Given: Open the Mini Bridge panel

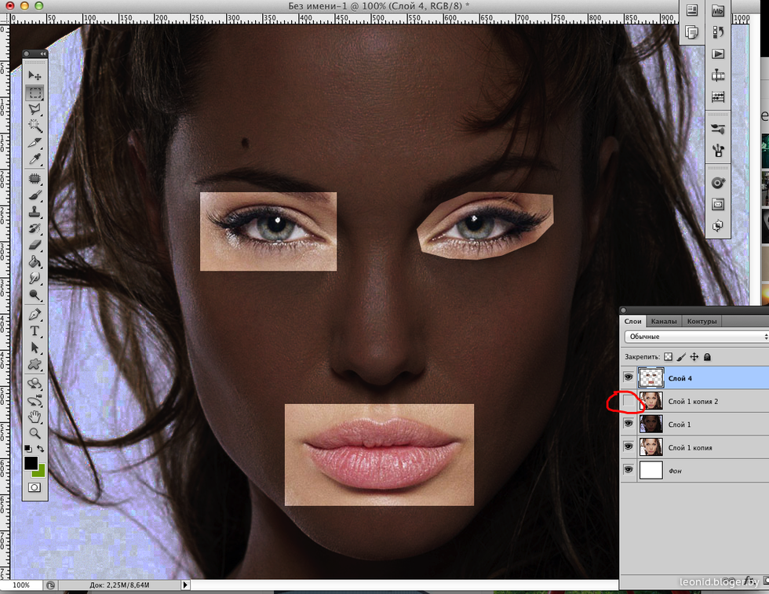Looking at the screenshot, I should pyautogui.click(x=717, y=11).
